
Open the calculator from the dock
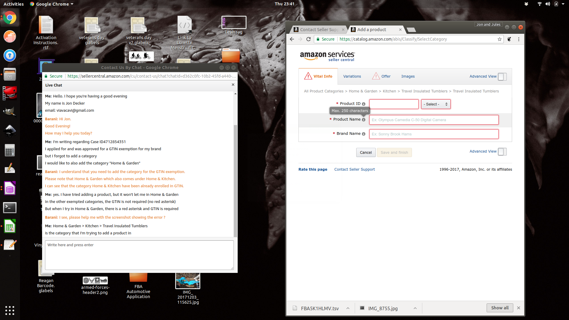click(10, 150)
